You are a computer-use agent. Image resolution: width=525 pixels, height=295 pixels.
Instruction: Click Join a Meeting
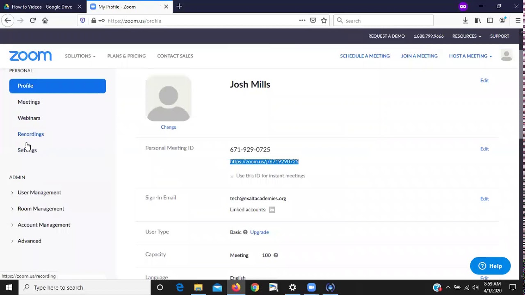pos(419,56)
